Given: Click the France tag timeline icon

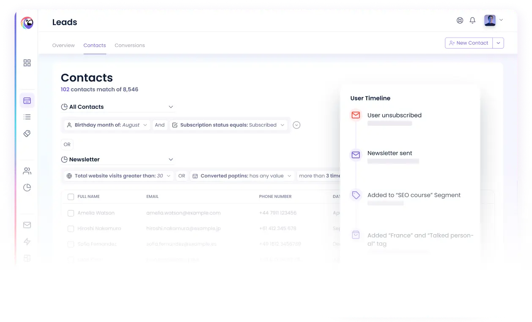Looking at the screenshot, I should click(356, 235).
